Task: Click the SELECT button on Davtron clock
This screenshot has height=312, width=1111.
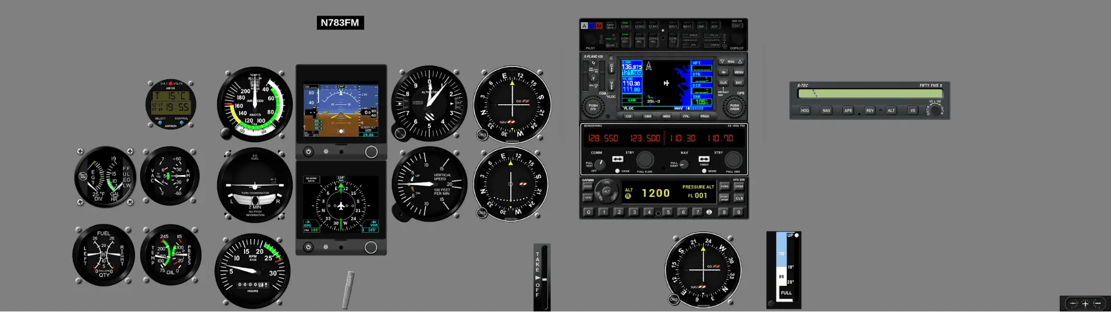Action: pyautogui.click(x=160, y=123)
